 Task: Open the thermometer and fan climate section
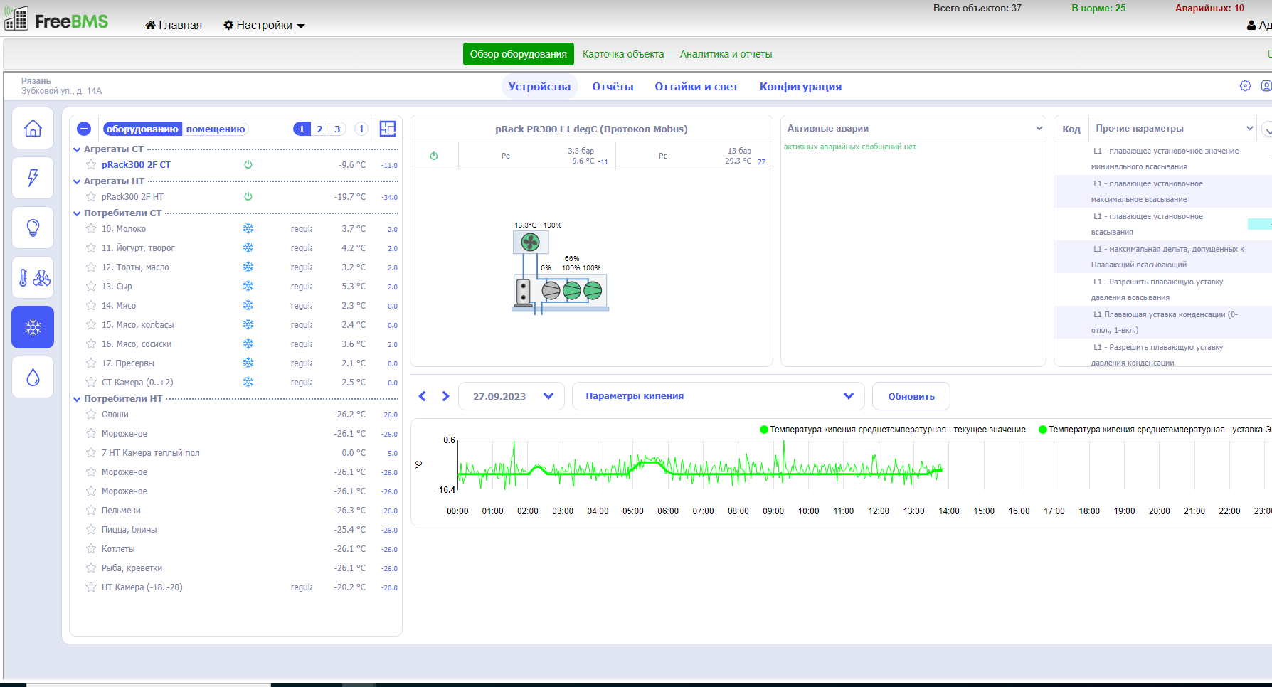pyautogui.click(x=33, y=277)
